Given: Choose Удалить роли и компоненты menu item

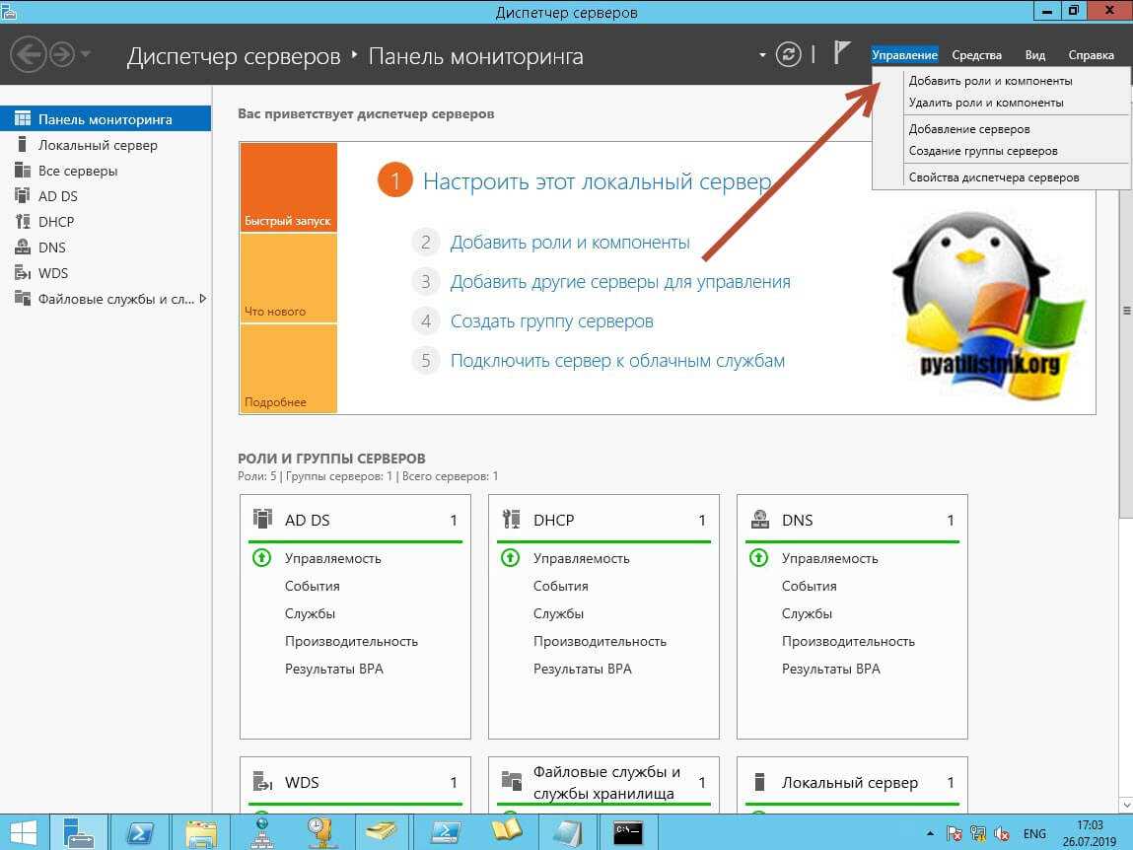Looking at the screenshot, I should tap(985, 103).
